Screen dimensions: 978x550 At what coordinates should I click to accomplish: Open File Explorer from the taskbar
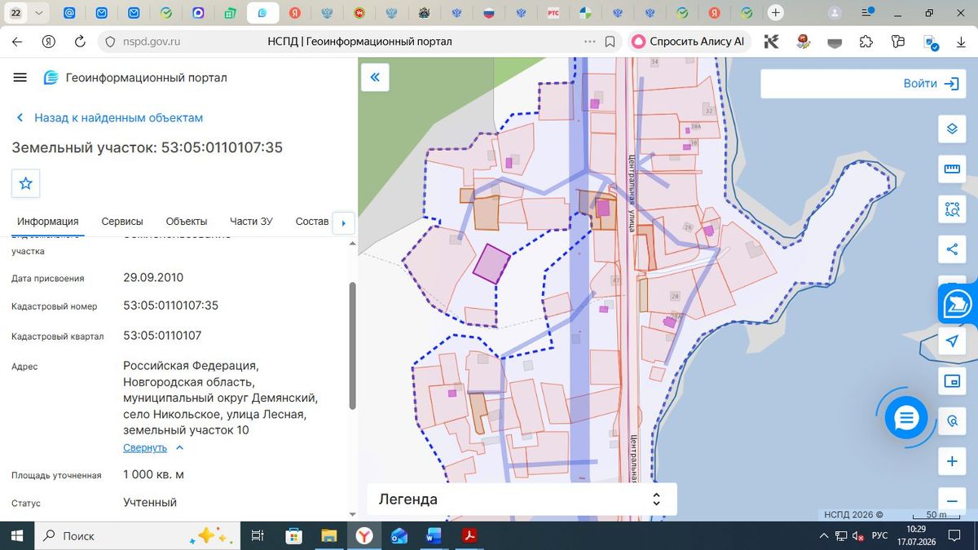click(x=329, y=535)
